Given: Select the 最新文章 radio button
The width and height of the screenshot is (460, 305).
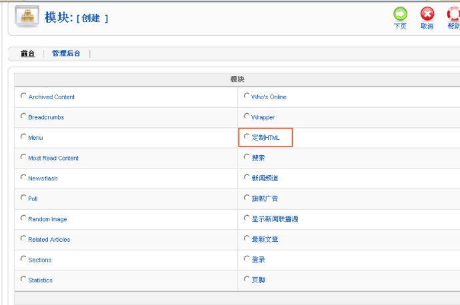Looking at the screenshot, I should coord(247,238).
